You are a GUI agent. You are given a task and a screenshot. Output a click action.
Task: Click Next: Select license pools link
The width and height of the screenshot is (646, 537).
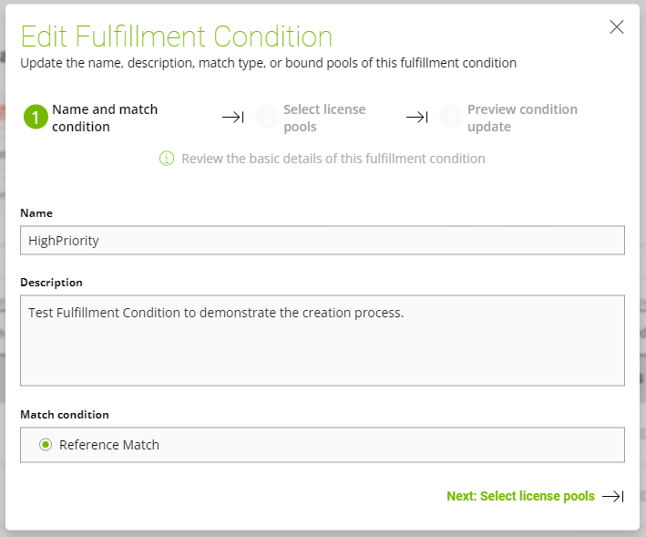[x=520, y=497]
